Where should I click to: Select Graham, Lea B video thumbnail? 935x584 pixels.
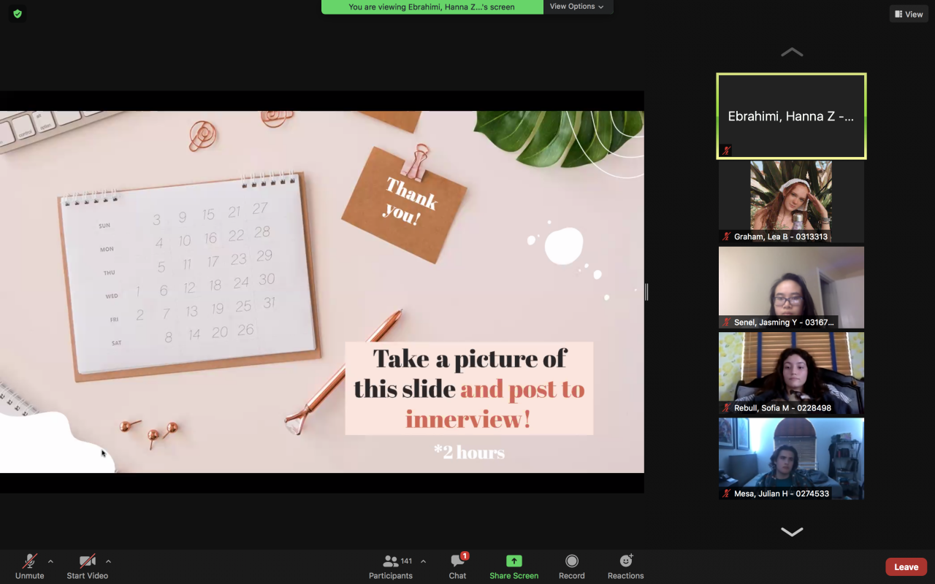click(x=791, y=201)
